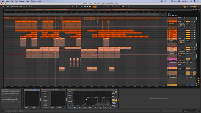Image resolution: width=201 pixels, height=113 pixels.
Task: Open the EQ Eight device chooser dropdown
Action: [172, 40]
